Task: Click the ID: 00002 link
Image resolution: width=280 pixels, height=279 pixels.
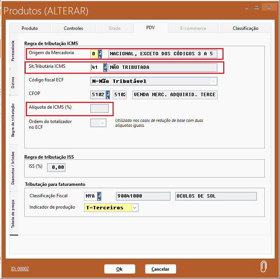Action: [20, 269]
